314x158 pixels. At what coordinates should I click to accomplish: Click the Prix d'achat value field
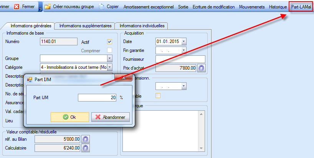[x=176, y=68]
